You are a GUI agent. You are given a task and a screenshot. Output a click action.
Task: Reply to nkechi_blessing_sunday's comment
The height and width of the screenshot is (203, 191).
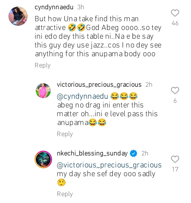pos(65,194)
